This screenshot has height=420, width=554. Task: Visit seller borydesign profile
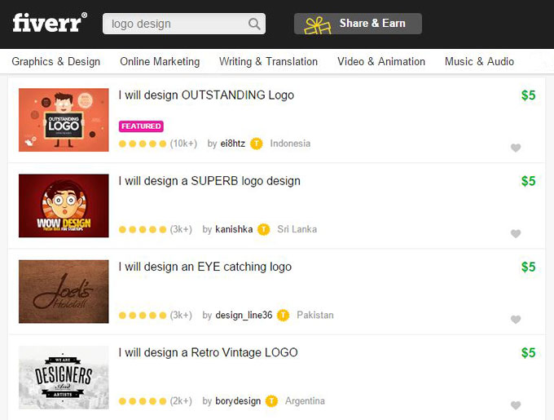point(238,401)
